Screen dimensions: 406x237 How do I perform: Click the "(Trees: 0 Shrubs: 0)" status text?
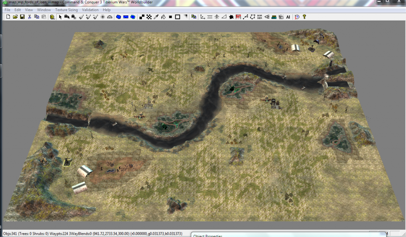(33, 234)
